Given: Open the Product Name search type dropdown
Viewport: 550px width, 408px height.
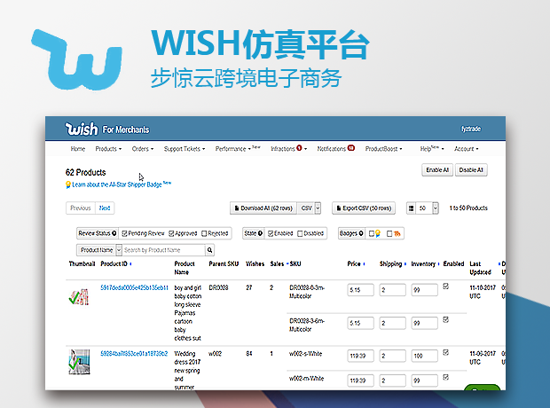Looking at the screenshot, I should [119, 250].
